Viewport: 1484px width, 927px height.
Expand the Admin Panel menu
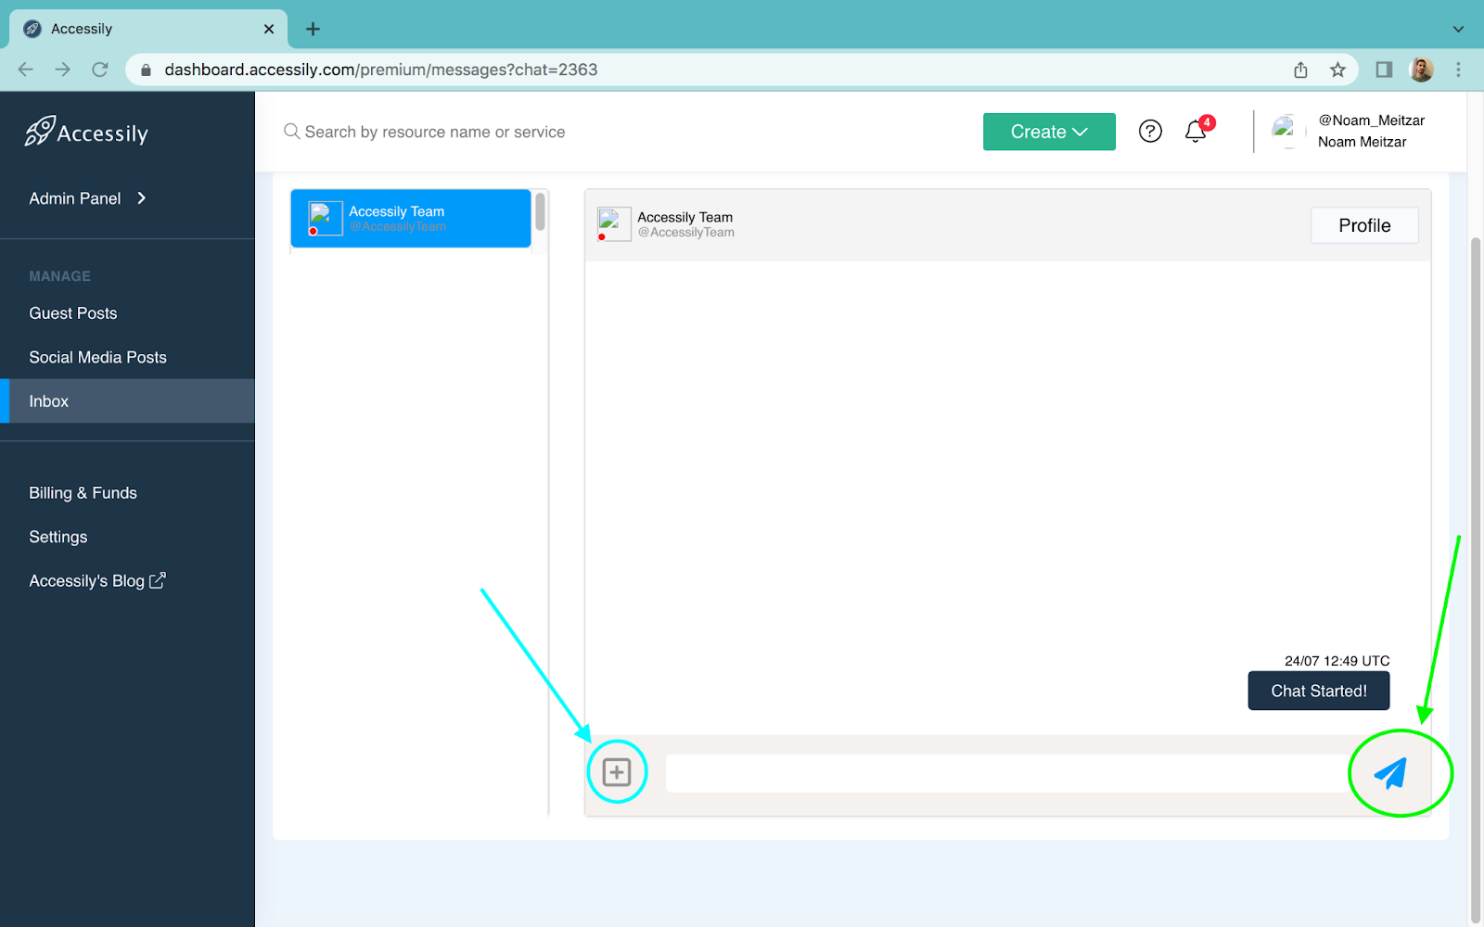pyautogui.click(x=88, y=198)
